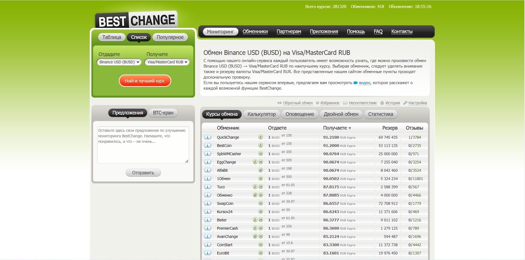This screenshot has width=525, height=260.
Task: Click info icon for SpbWMCasher exchanger
Action: pos(208,154)
